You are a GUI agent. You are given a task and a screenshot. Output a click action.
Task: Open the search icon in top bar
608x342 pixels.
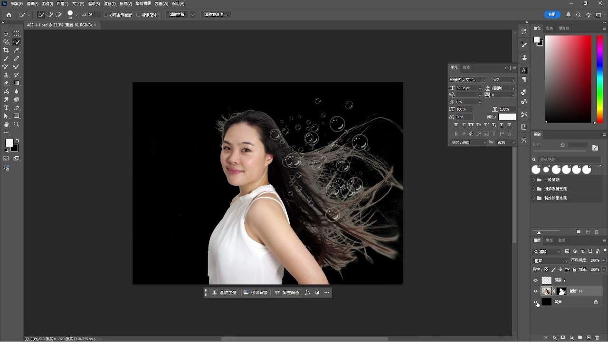579,15
